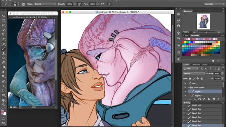Image resolution: width=226 pixels, height=127 pixels.
Task: Select the Healing Brush tool
Action: pos(3,44)
